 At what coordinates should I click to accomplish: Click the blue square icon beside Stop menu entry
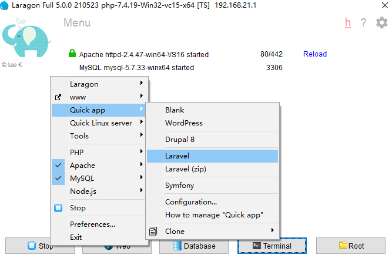point(58,208)
